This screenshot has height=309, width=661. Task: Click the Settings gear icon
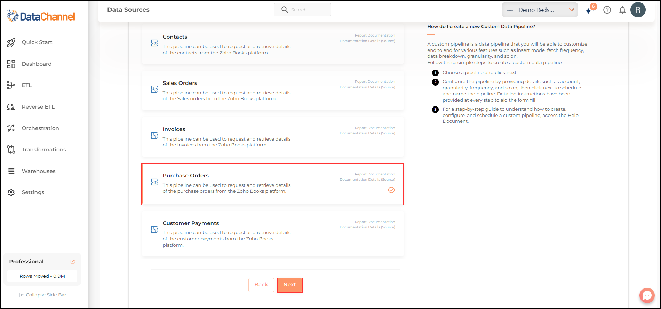coord(11,192)
